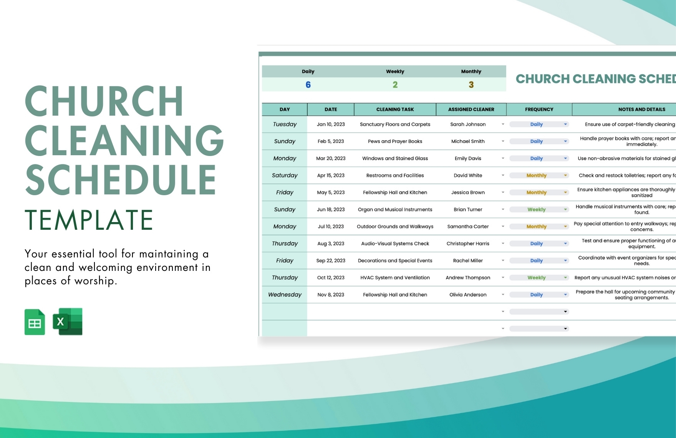This screenshot has width=676, height=438.
Task: Open the frequency dropdown in first empty row
Action: tap(565, 312)
